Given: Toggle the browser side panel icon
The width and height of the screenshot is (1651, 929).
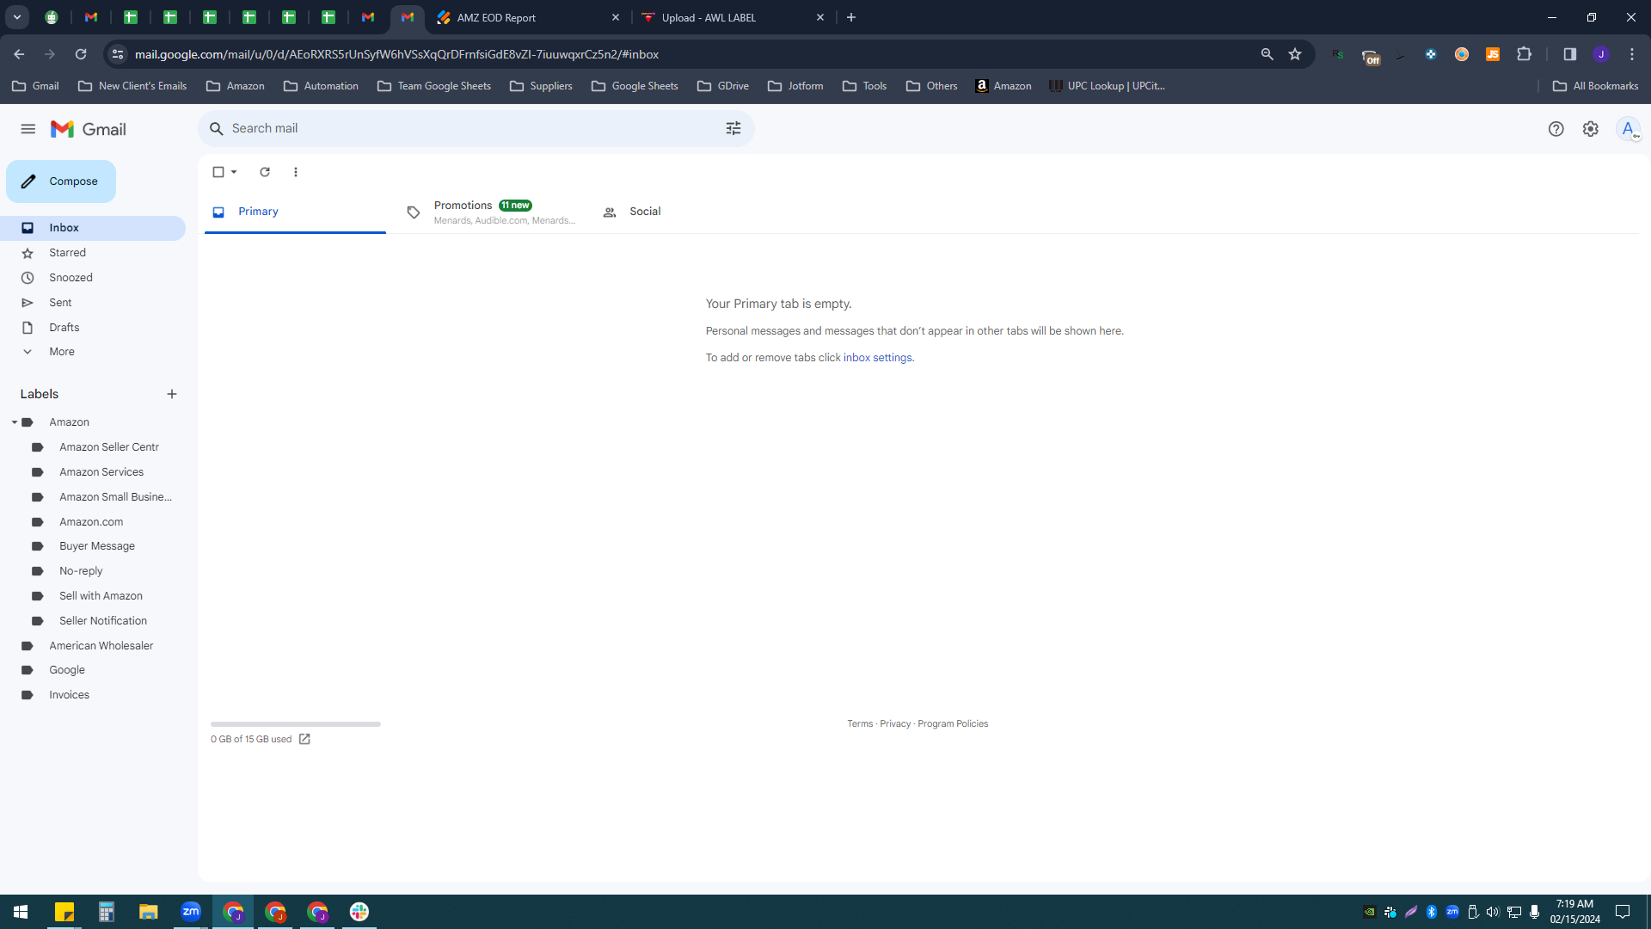Looking at the screenshot, I should (x=1569, y=54).
